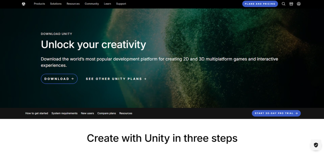Jump to How to get started section
Screen dimensions: 324x153
click(x=37, y=113)
